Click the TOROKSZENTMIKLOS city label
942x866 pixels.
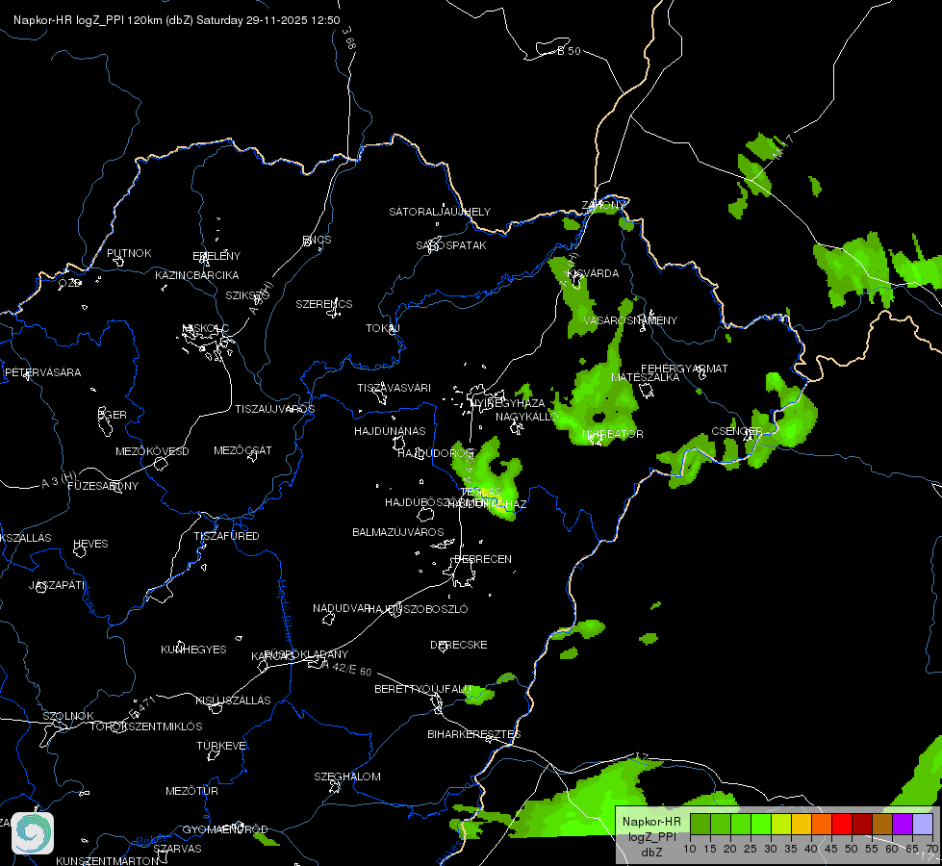146,726
